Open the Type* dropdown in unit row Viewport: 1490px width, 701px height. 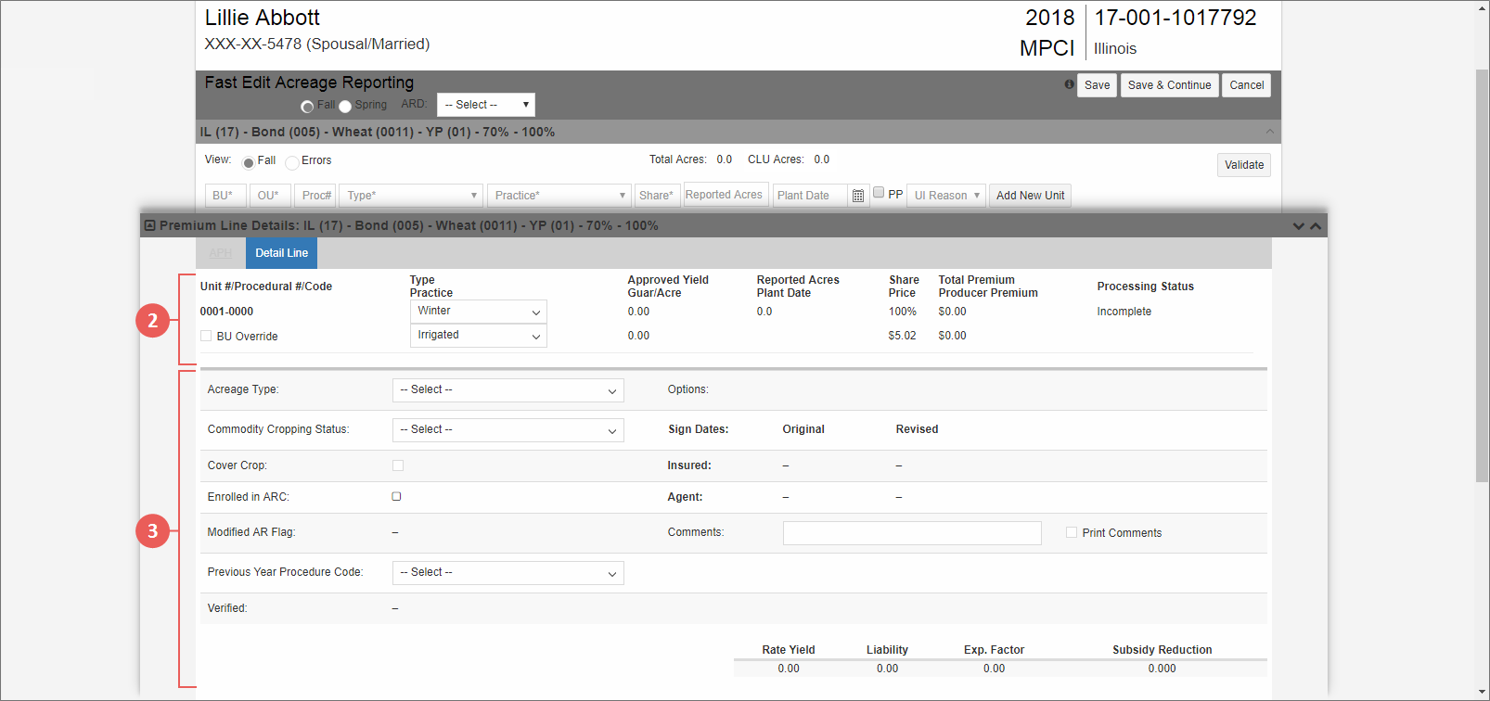click(x=412, y=196)
